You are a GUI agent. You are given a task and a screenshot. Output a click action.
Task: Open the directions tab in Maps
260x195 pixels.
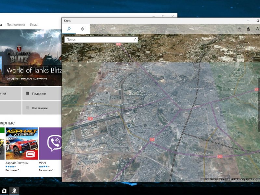click(x=83, y=29)
